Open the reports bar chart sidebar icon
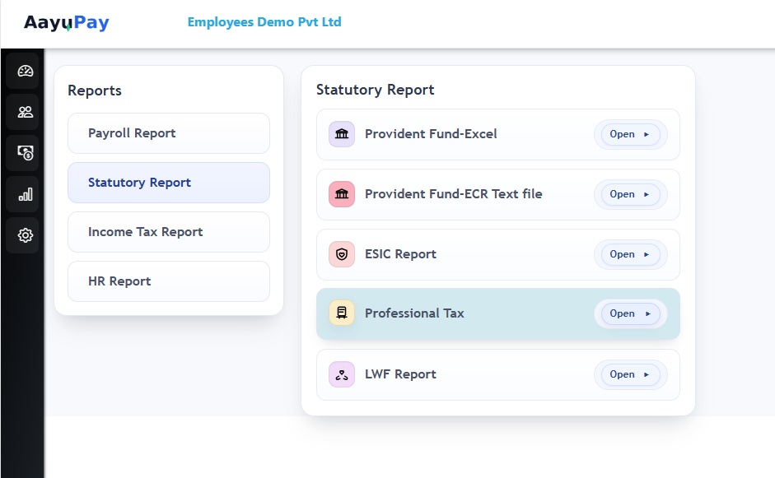 26,194
